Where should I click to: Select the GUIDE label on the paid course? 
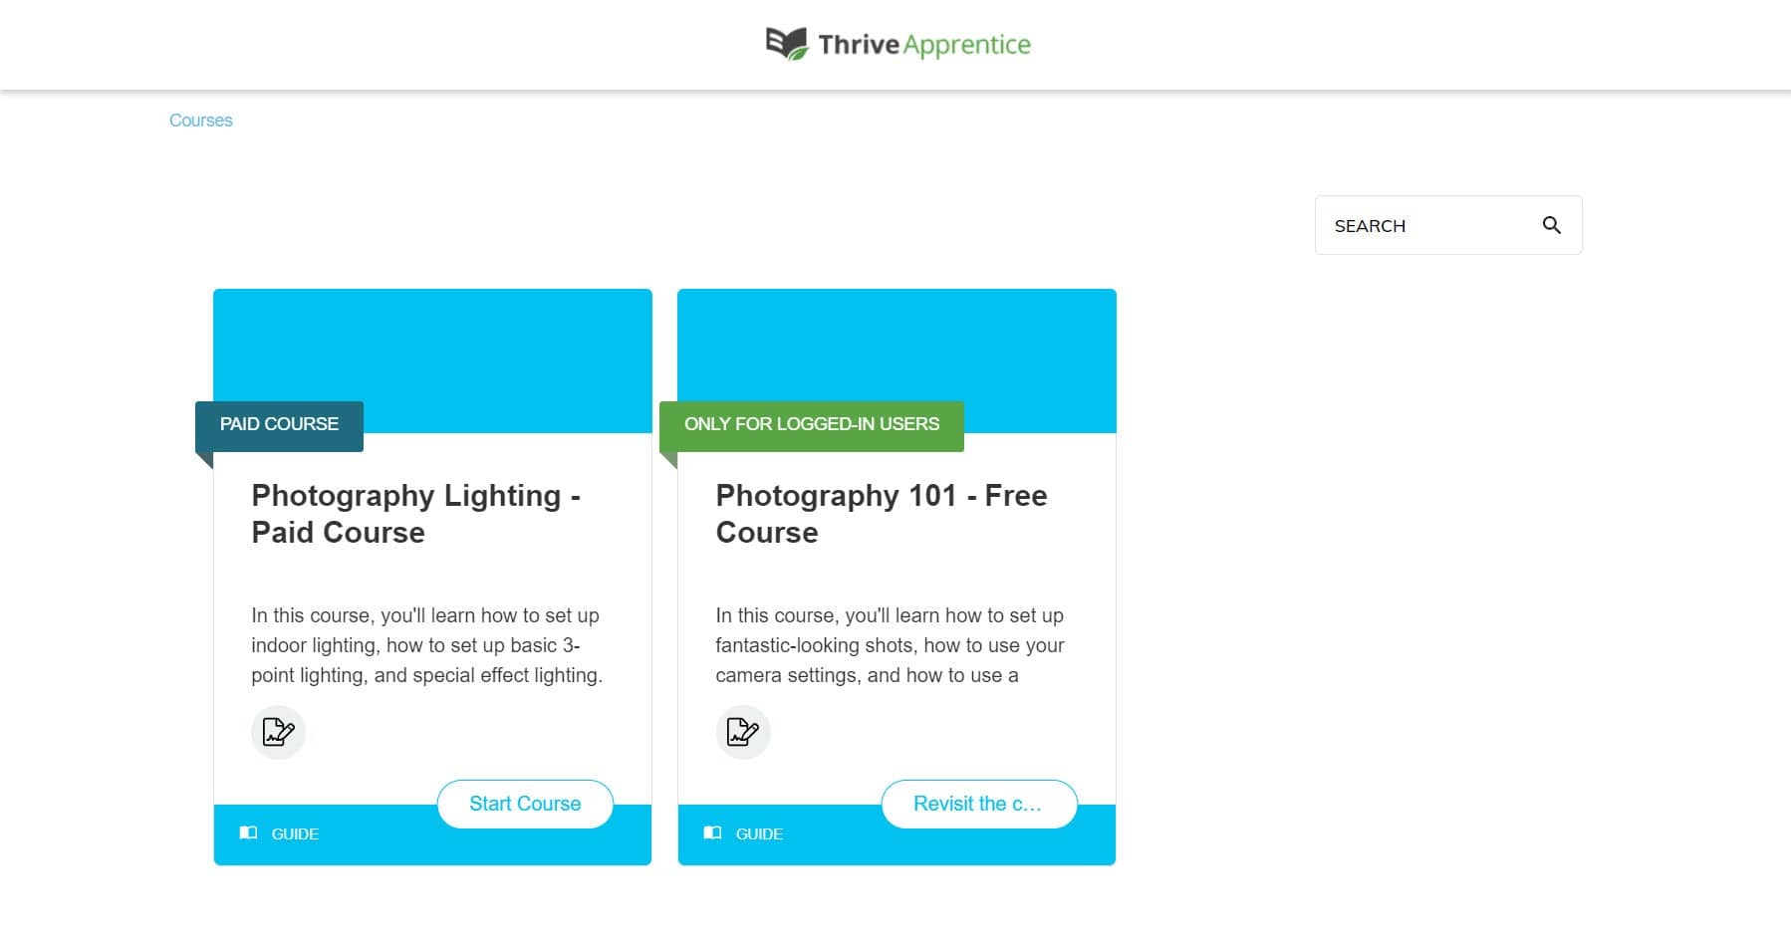tap(294, 833)
